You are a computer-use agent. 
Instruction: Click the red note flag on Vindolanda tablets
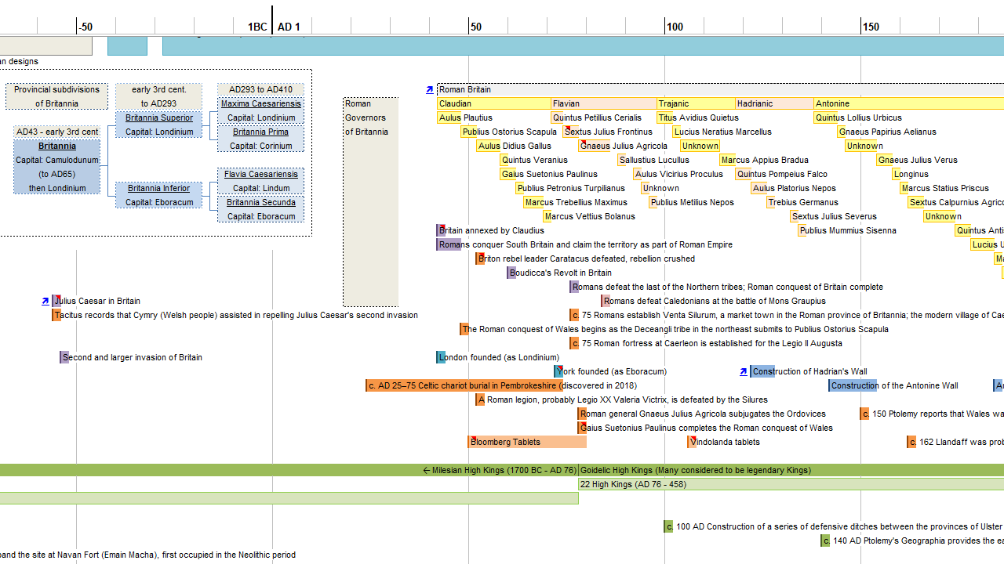[x=693, y=439]
